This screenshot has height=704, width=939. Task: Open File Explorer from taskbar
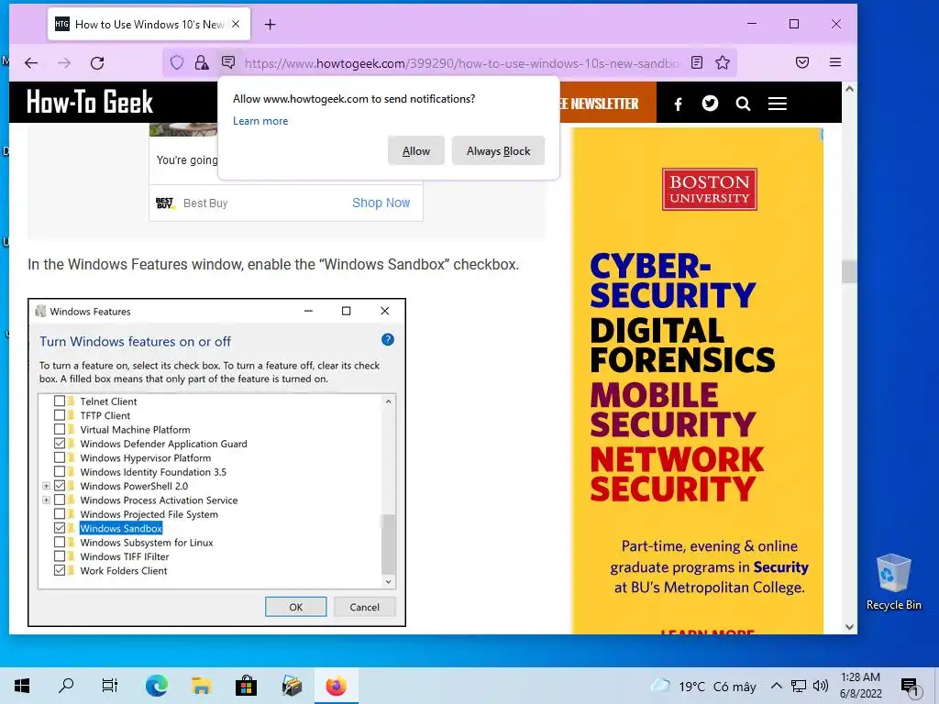click(x=201, y=686)
